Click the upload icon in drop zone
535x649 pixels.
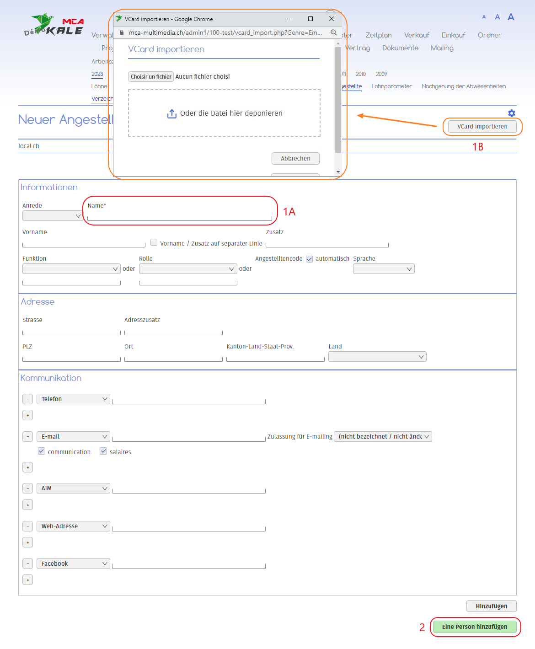pyautogui.click(x=172, y=113)
